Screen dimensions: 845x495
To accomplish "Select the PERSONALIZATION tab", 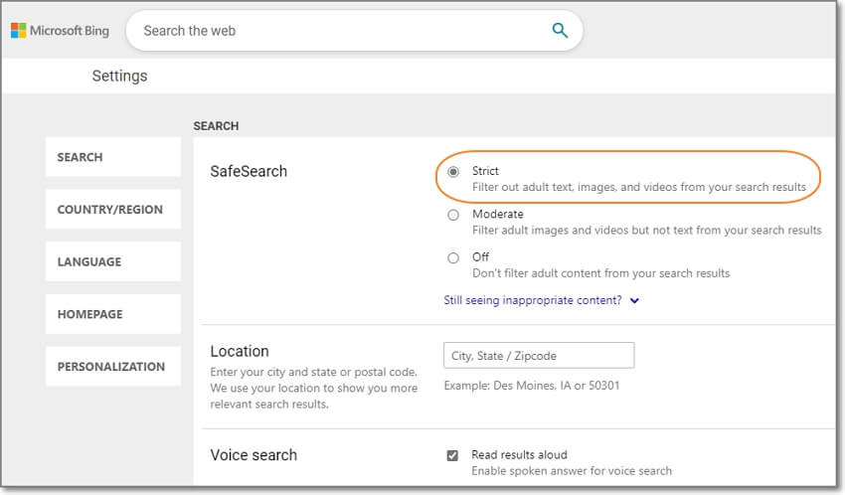I will pos(112,367).
